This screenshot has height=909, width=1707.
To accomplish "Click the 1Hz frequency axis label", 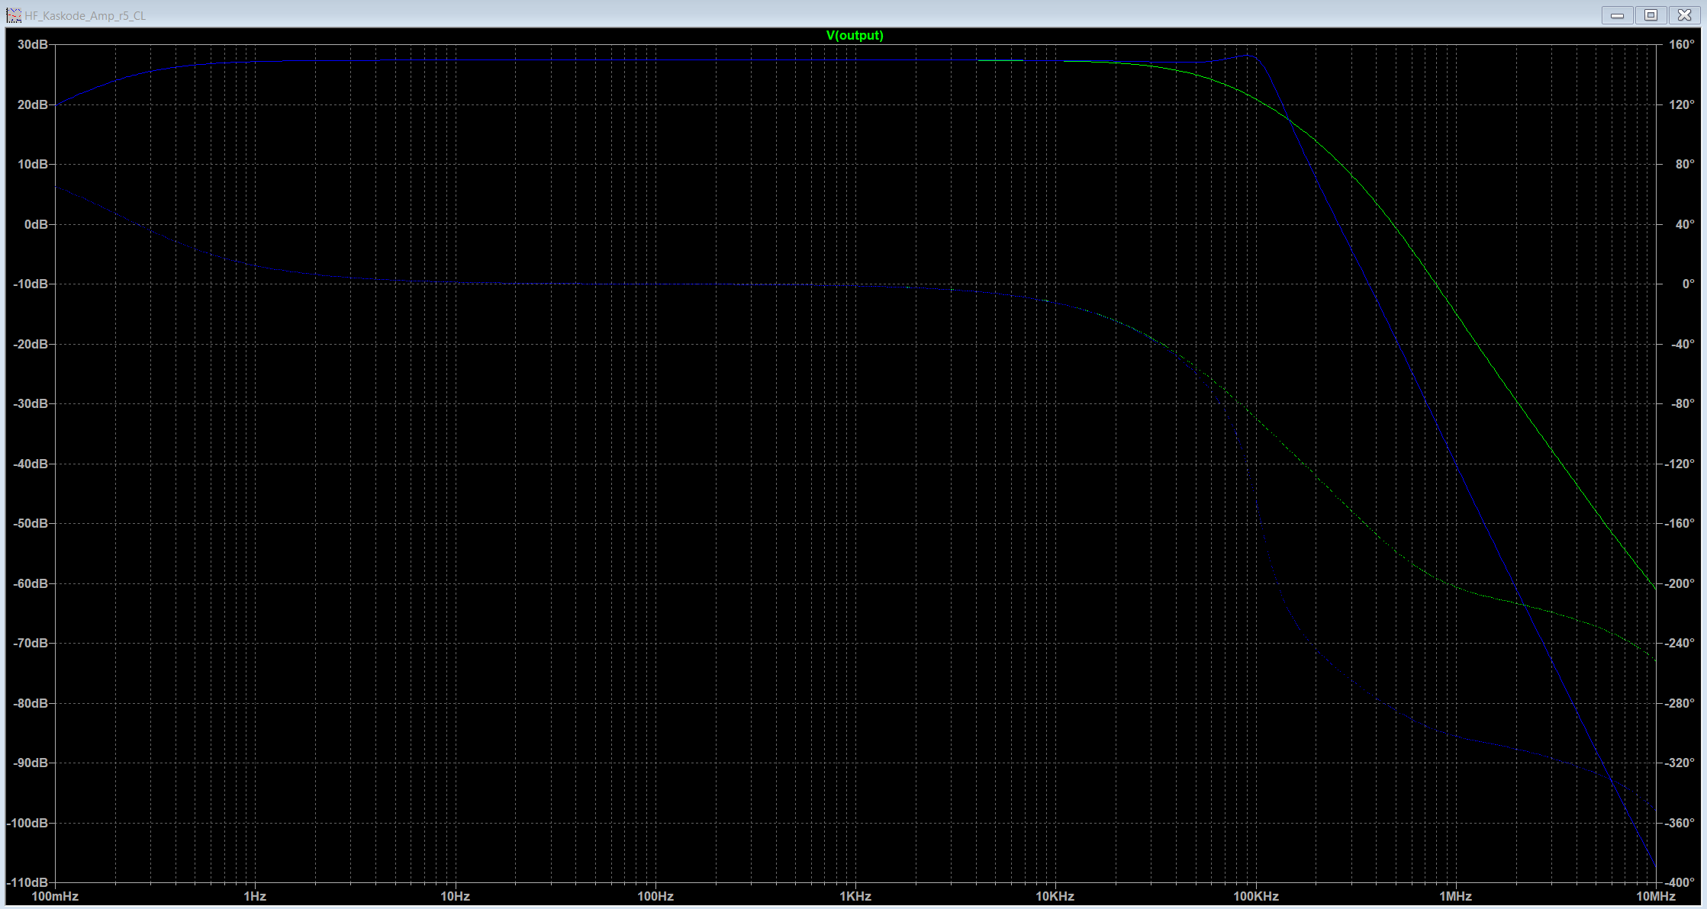I will click(255, 896).
